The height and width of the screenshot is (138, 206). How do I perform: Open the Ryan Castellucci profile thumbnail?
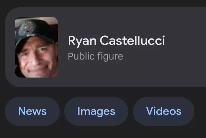pos(36,47)
